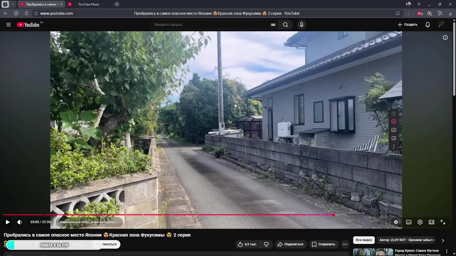Switch to theater mode
Image resolution: width=456 pixels, height=256 pixels.
click(x=431, y=222)
